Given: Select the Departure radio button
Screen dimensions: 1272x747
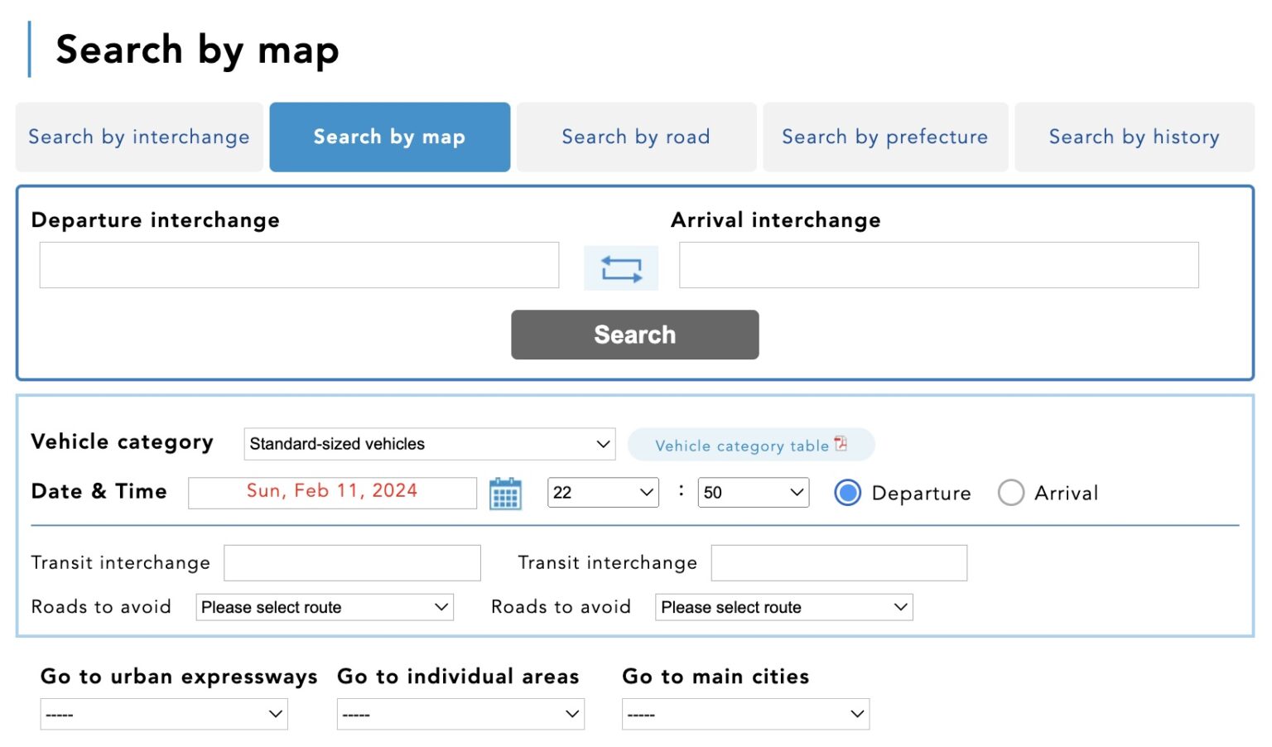Looking at the screenshot, I should click(848, 492).
